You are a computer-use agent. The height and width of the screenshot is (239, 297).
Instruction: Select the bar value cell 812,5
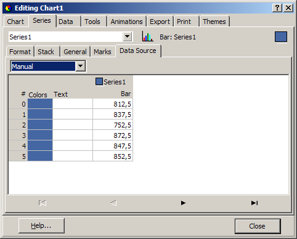113,103
